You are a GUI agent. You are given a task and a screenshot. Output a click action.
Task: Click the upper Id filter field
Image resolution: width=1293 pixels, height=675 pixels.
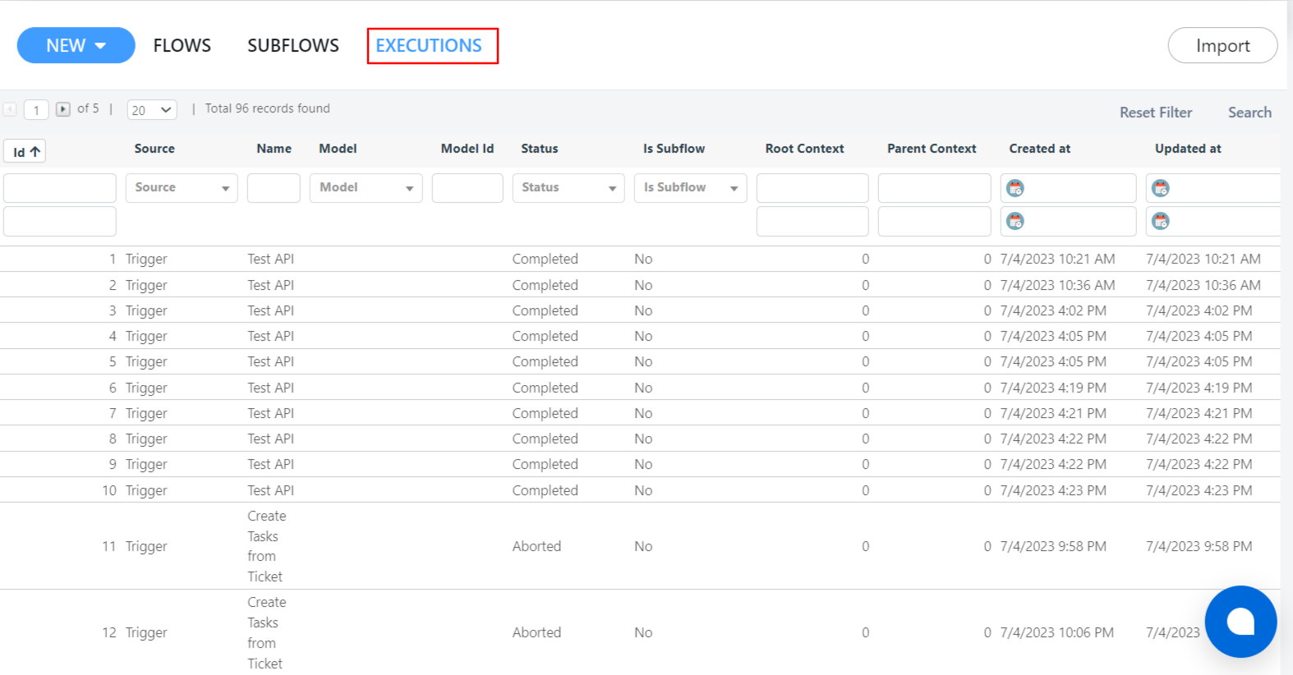60,188
